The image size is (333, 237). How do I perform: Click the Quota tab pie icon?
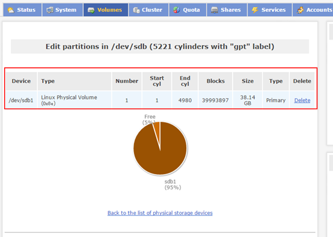(x=177, y=10)
